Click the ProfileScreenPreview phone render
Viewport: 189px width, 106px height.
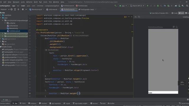point(163,61)
